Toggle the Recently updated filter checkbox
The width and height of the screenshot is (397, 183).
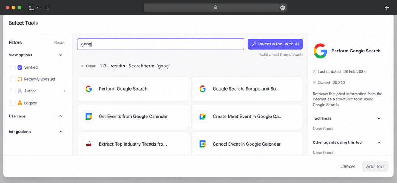(x=13, y=79)
